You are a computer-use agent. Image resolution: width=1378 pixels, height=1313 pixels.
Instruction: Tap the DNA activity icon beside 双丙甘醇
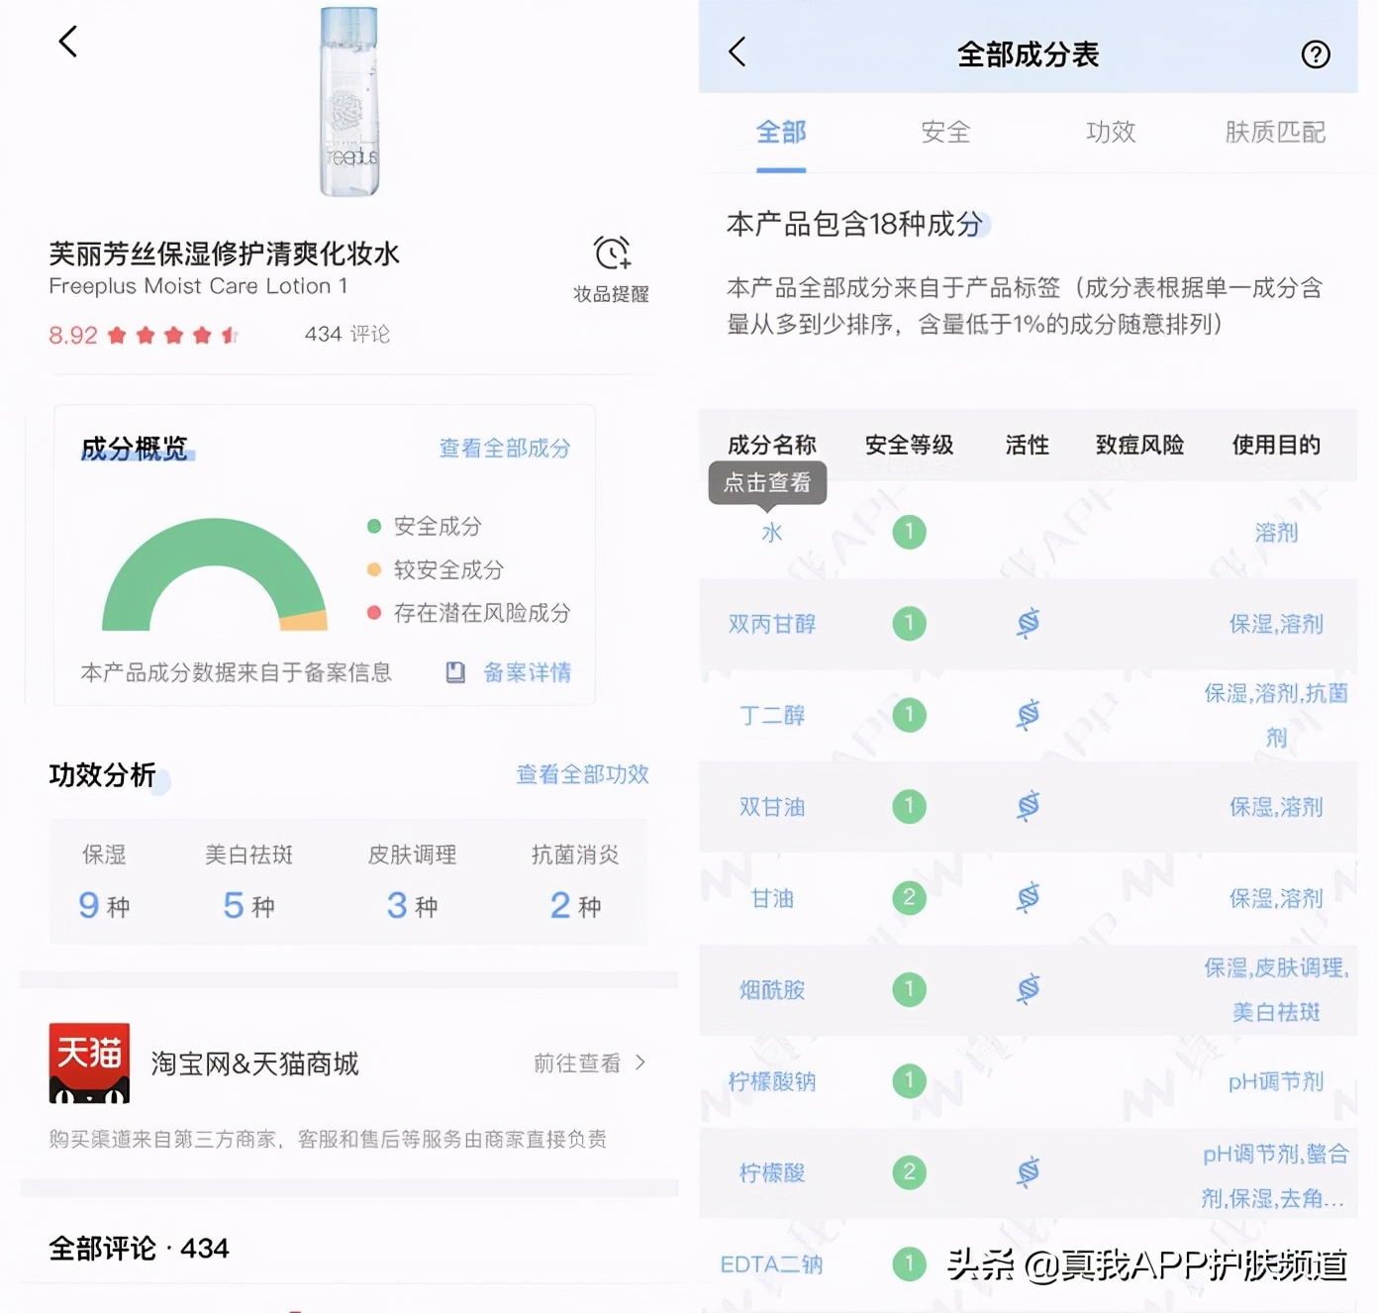click(1028, 623)
